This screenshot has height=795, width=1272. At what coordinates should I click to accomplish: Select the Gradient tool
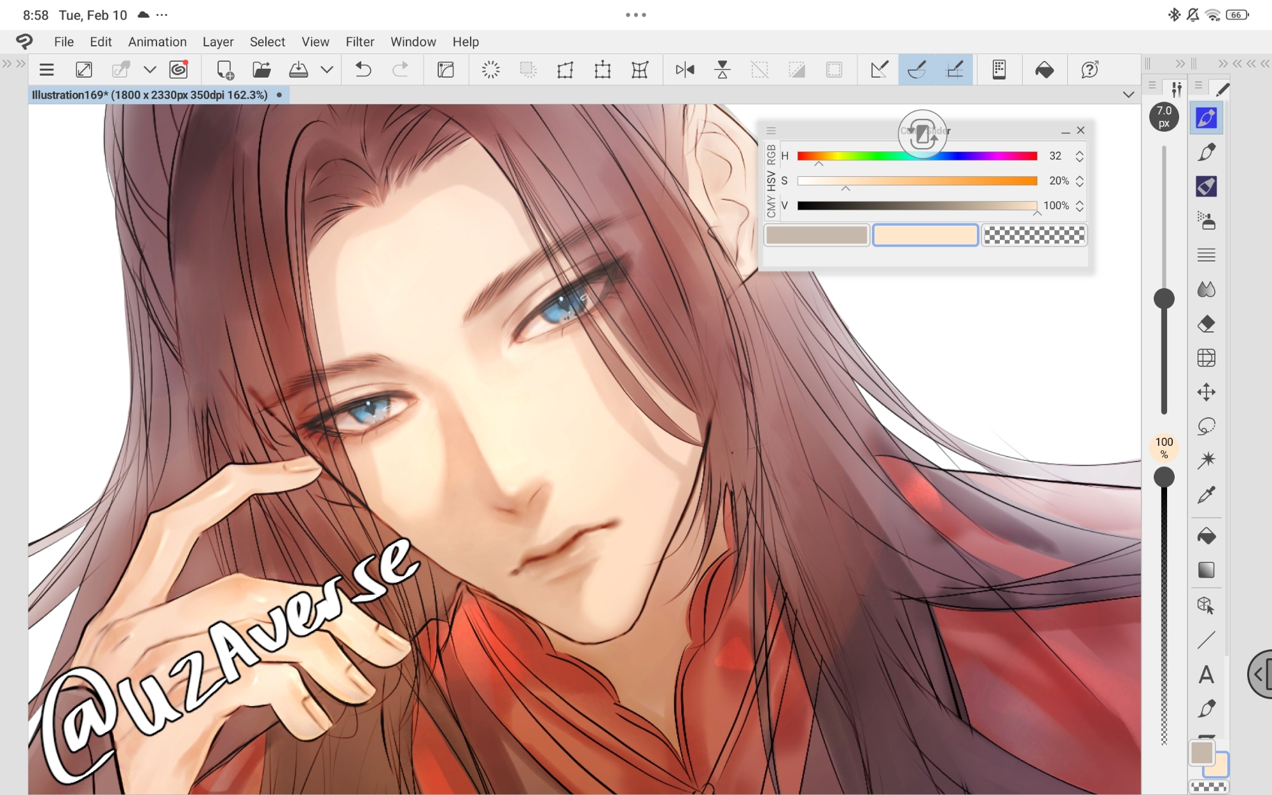point(1206,570)
